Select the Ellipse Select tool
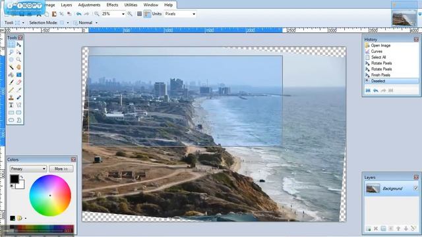Image resolution: width=422 pixels, height=237 pixels. click(11, 60)
